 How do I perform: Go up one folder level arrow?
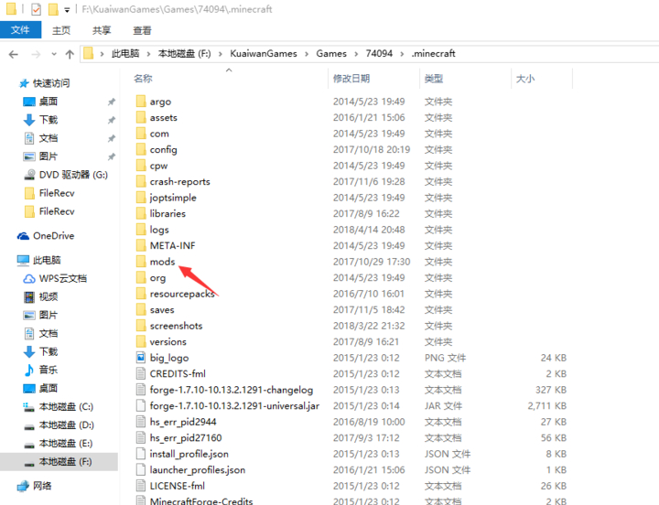tap(70, 54)
